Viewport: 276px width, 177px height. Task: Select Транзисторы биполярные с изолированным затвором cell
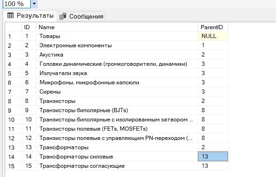[117, 120]
